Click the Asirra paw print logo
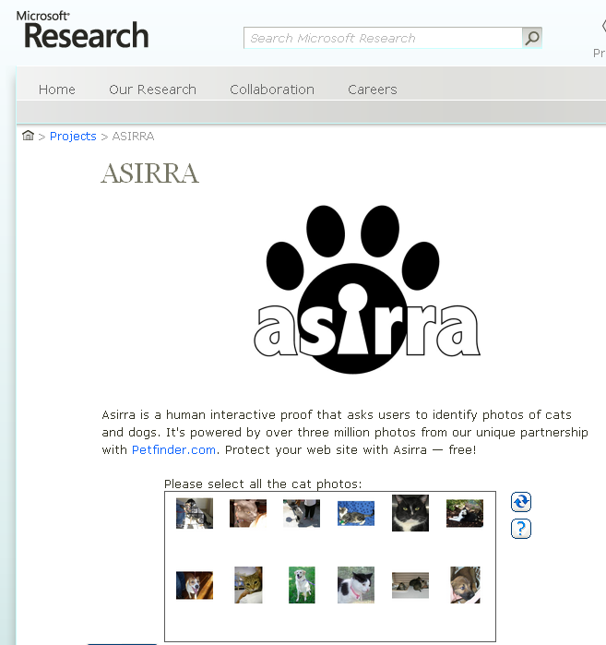This screenshot has height=645, width=606. coord(367,290)
